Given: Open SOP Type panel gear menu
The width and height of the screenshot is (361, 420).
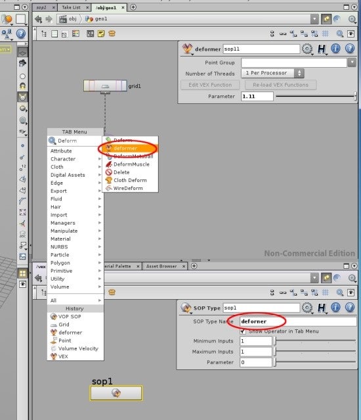Looking at the screenshot, I should coord(307,308).
